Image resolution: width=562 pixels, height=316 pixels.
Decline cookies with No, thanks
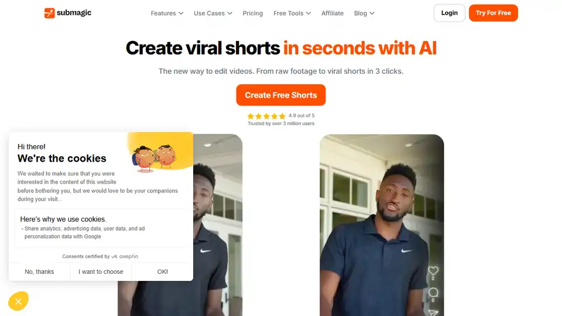point(39,272)
